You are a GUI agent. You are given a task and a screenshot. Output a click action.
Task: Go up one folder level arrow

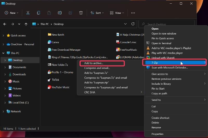tap(26, 24)
